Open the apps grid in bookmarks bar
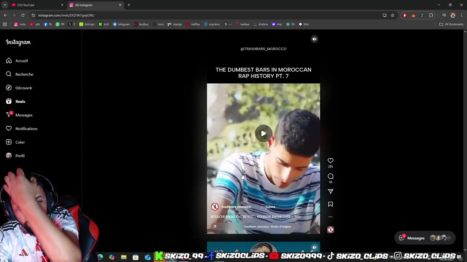Image resolution: width=467 pixels, height=262 pixels. 5,24
